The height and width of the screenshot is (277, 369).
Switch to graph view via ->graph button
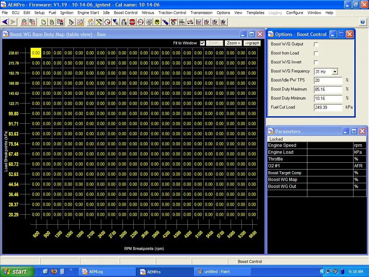[252, 43]
